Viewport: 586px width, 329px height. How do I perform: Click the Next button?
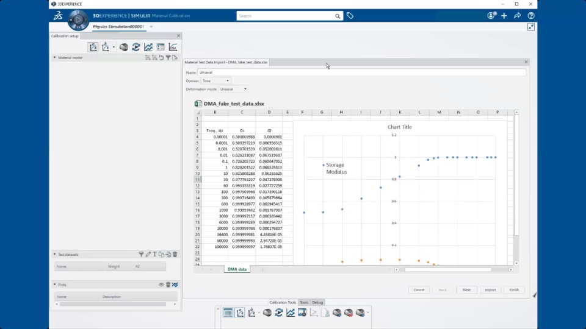[x=466, y=290]
